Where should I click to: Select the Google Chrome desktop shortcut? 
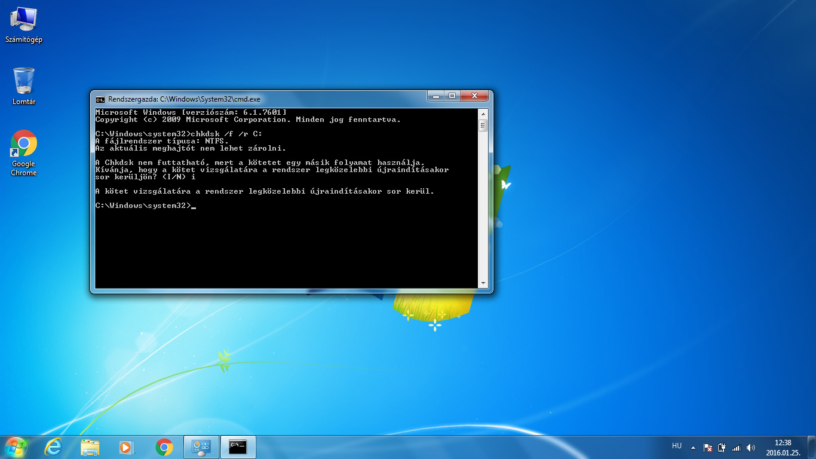coord(24,153)
